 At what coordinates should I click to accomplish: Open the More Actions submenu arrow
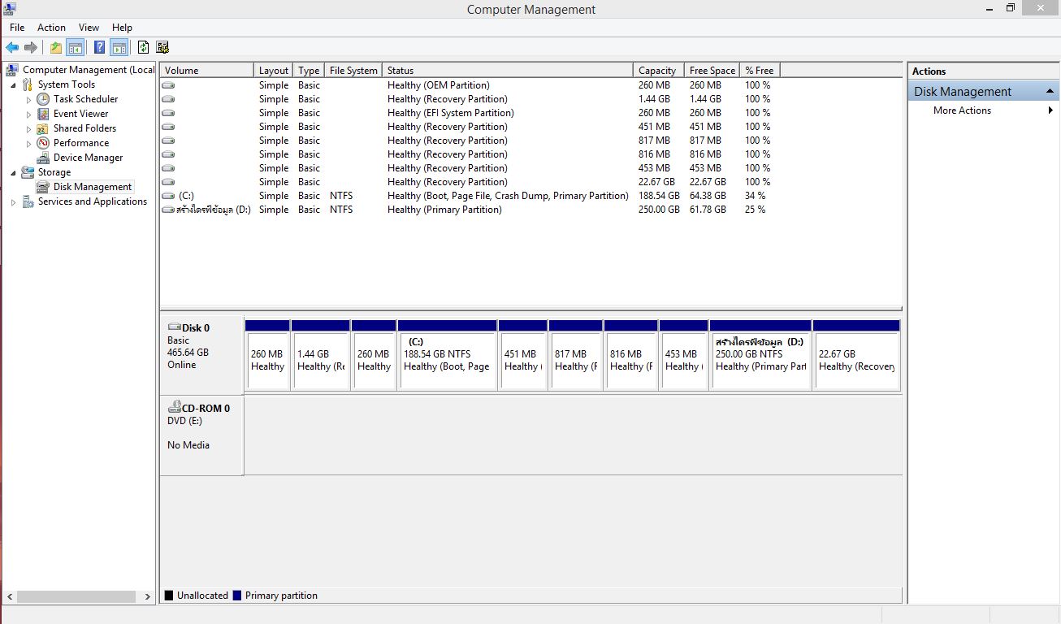(1051, 110)
